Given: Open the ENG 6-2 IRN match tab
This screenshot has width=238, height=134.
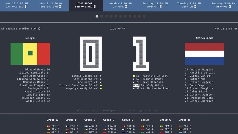Looking at the screenshot, I should point(51,5).
